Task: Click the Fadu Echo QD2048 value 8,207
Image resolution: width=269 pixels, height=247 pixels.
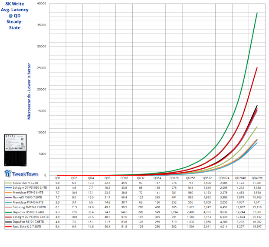Action: 240,227
